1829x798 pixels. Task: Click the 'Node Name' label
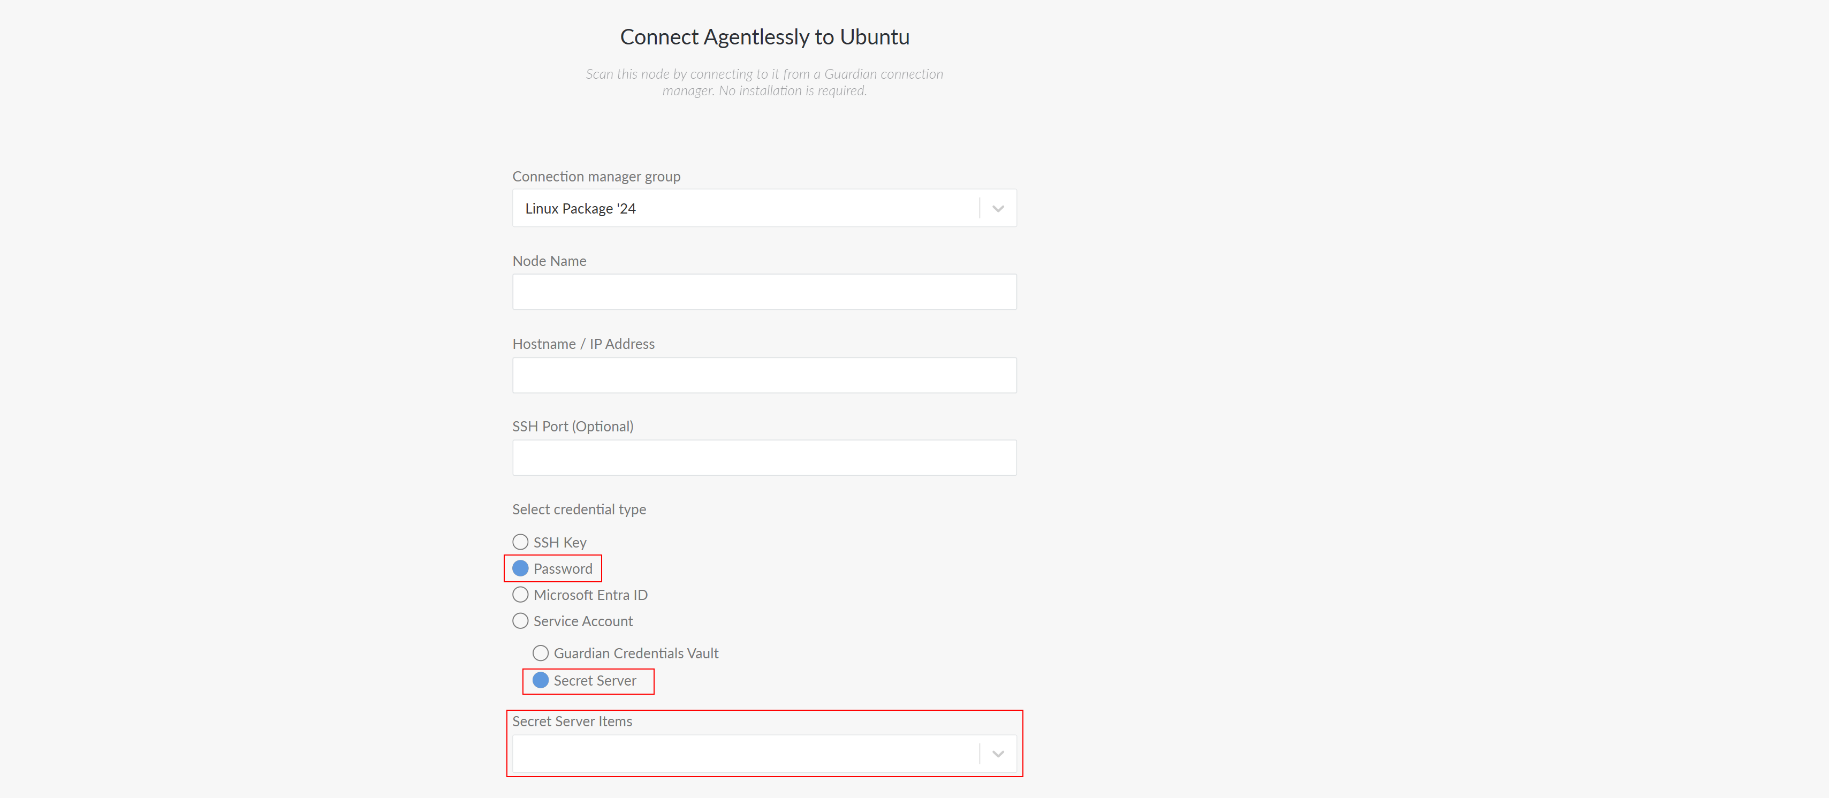point(550,261)
